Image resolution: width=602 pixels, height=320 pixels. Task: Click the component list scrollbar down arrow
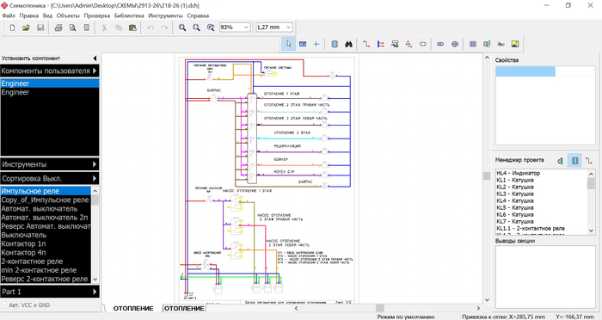tap(95, 280)
